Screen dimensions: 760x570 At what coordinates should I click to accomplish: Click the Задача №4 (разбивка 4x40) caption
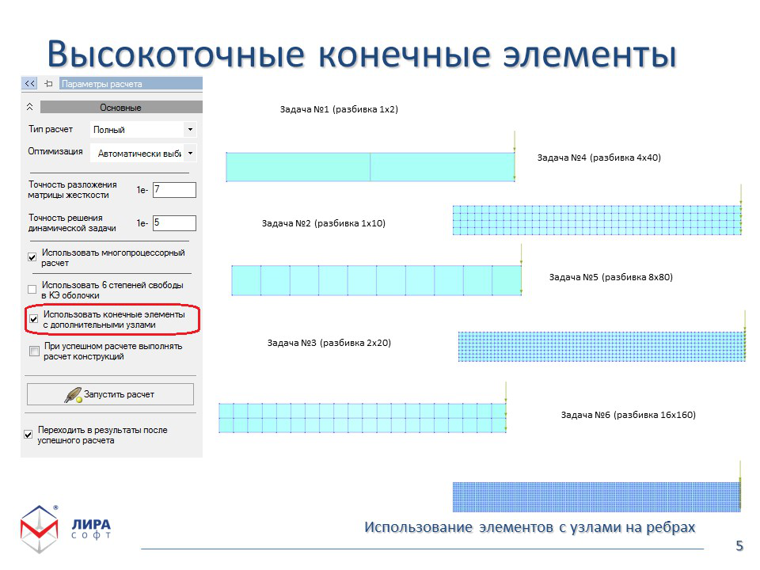(x=599, y=157)
